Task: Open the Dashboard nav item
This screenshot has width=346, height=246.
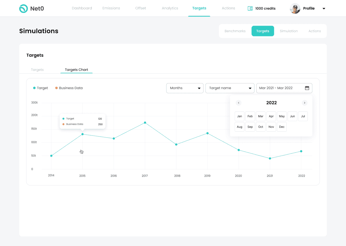Action: (x=82, y=8)
